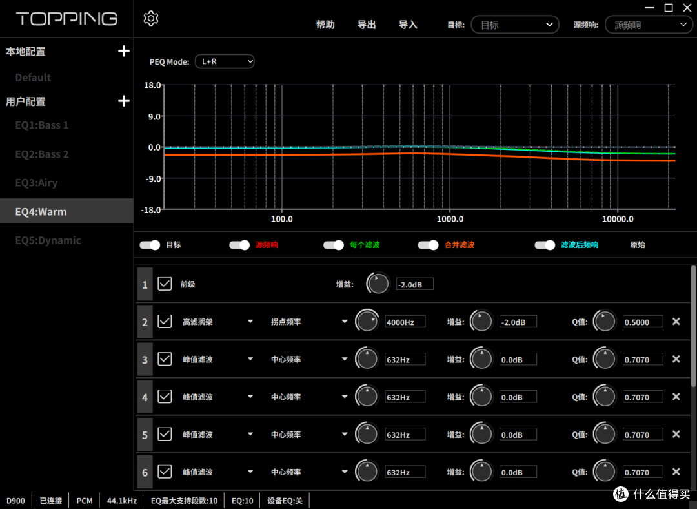Click row 3 gain knob
The width and height of the screenshot is (697, 509).
482,358
